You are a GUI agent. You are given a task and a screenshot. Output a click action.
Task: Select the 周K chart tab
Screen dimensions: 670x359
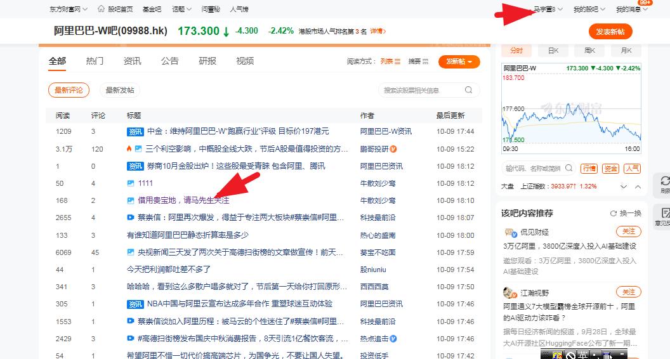coord(590,51)
